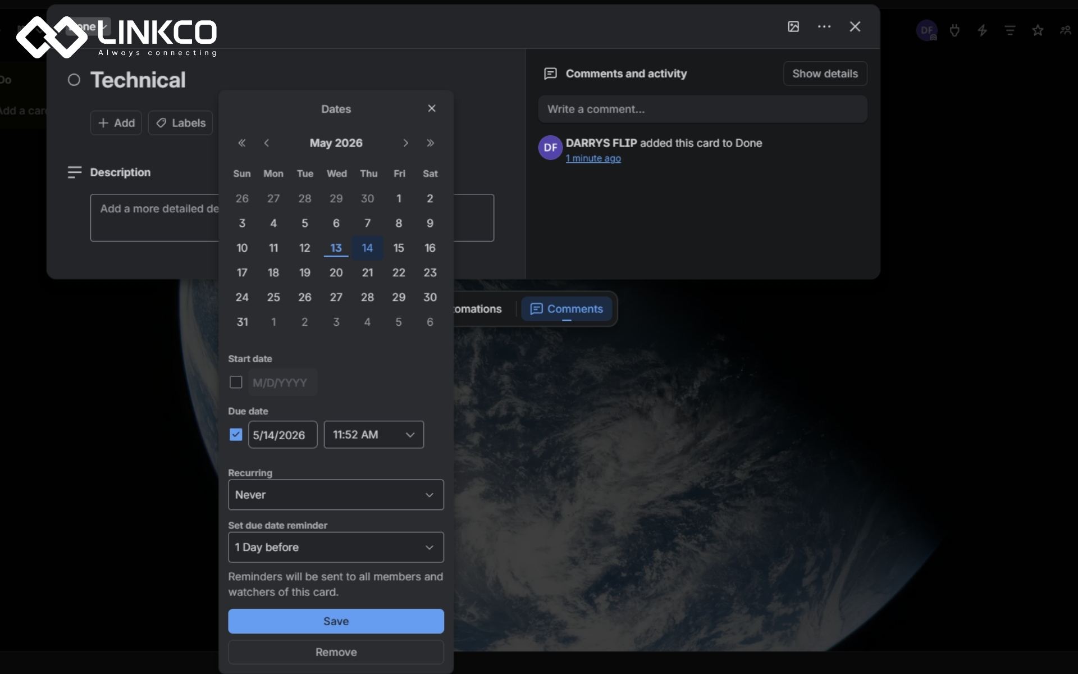Screen dimensions: 1078x674
Task: Click the May 2026 month heading
Action: coord(336,143)
